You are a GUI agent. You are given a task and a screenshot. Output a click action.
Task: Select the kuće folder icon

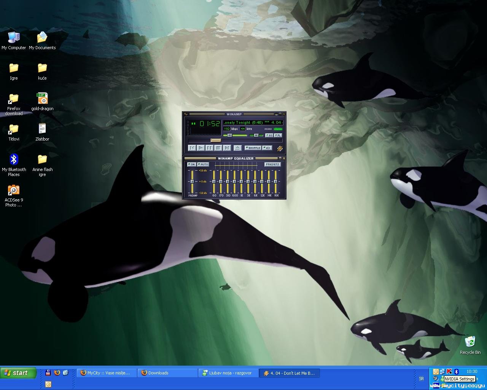42,72
